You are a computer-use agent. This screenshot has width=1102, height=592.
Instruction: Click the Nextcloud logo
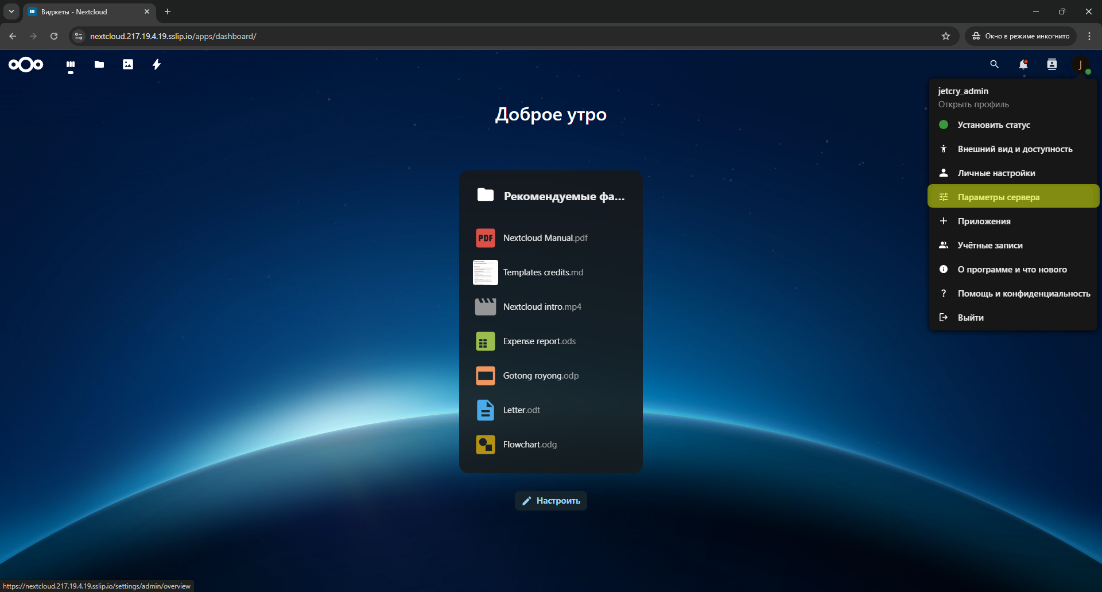[x=26, y=65]
